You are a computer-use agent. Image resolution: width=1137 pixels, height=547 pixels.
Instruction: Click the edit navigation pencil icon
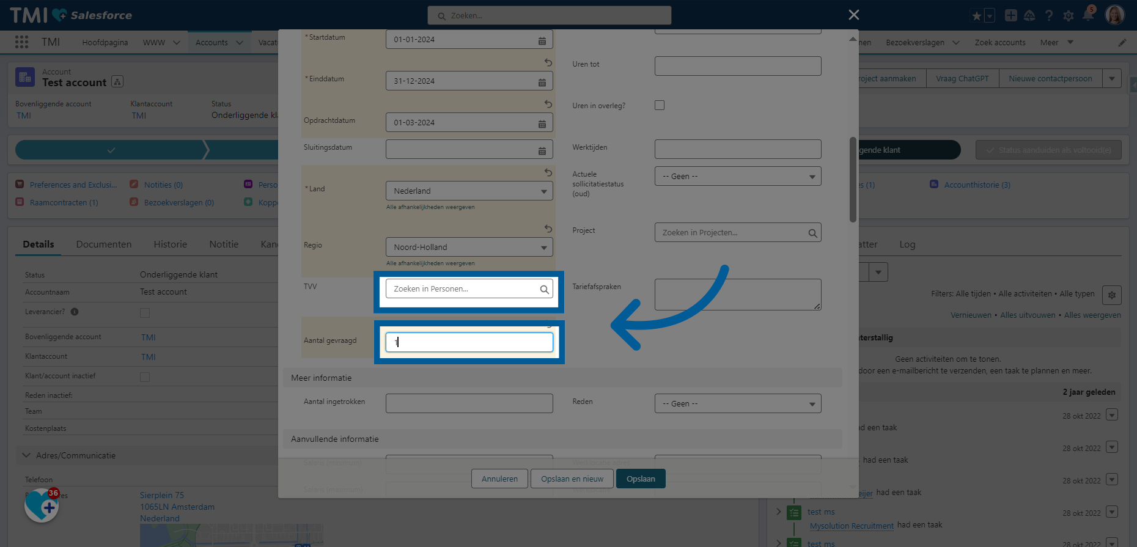click(x=1122, y=43)
